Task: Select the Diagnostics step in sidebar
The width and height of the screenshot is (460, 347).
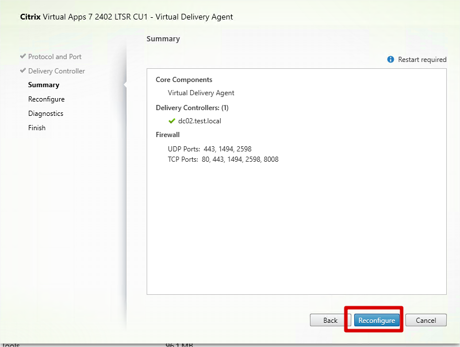Action: pyautogui.click(x=45, y=114)
